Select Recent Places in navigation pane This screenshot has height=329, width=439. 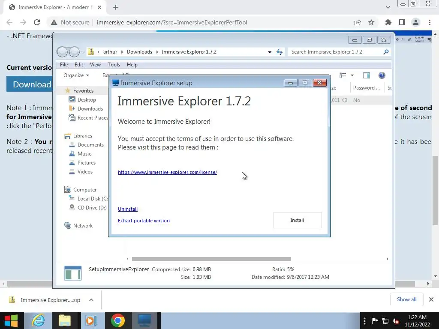(88, 118)
